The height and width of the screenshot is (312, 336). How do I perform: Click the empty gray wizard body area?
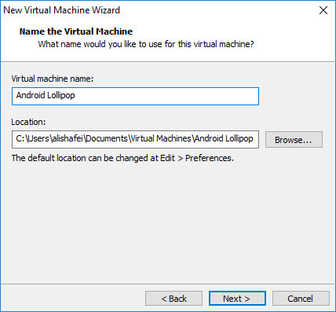coord(167,222)
